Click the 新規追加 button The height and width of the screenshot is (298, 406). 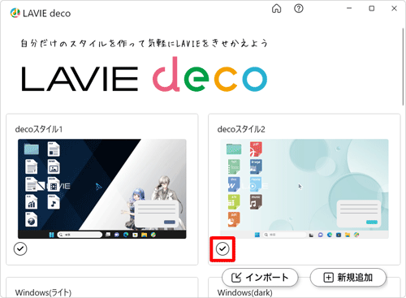348,278
